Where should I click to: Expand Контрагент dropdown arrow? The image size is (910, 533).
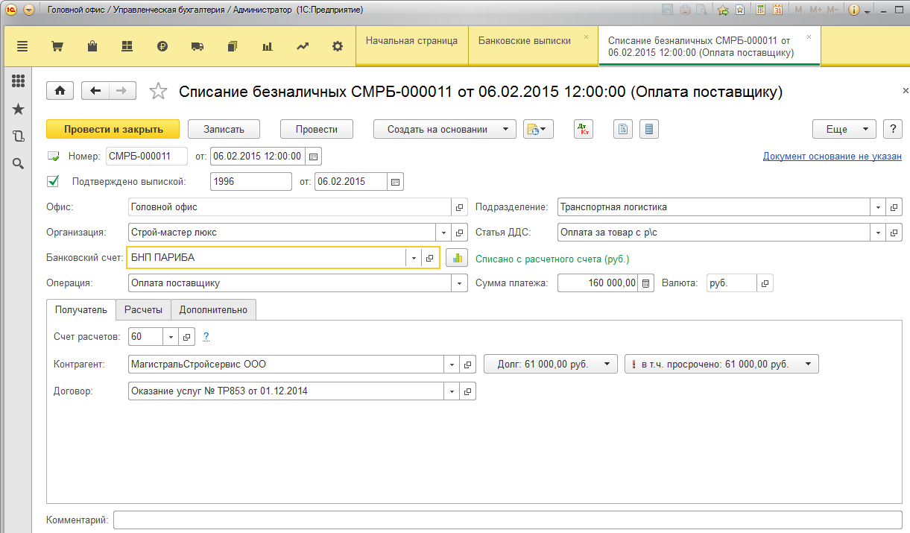click(x=452, y=364)
